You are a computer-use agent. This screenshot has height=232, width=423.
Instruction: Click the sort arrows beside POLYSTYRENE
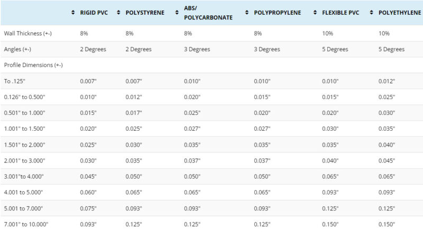[x=118, y=12]
